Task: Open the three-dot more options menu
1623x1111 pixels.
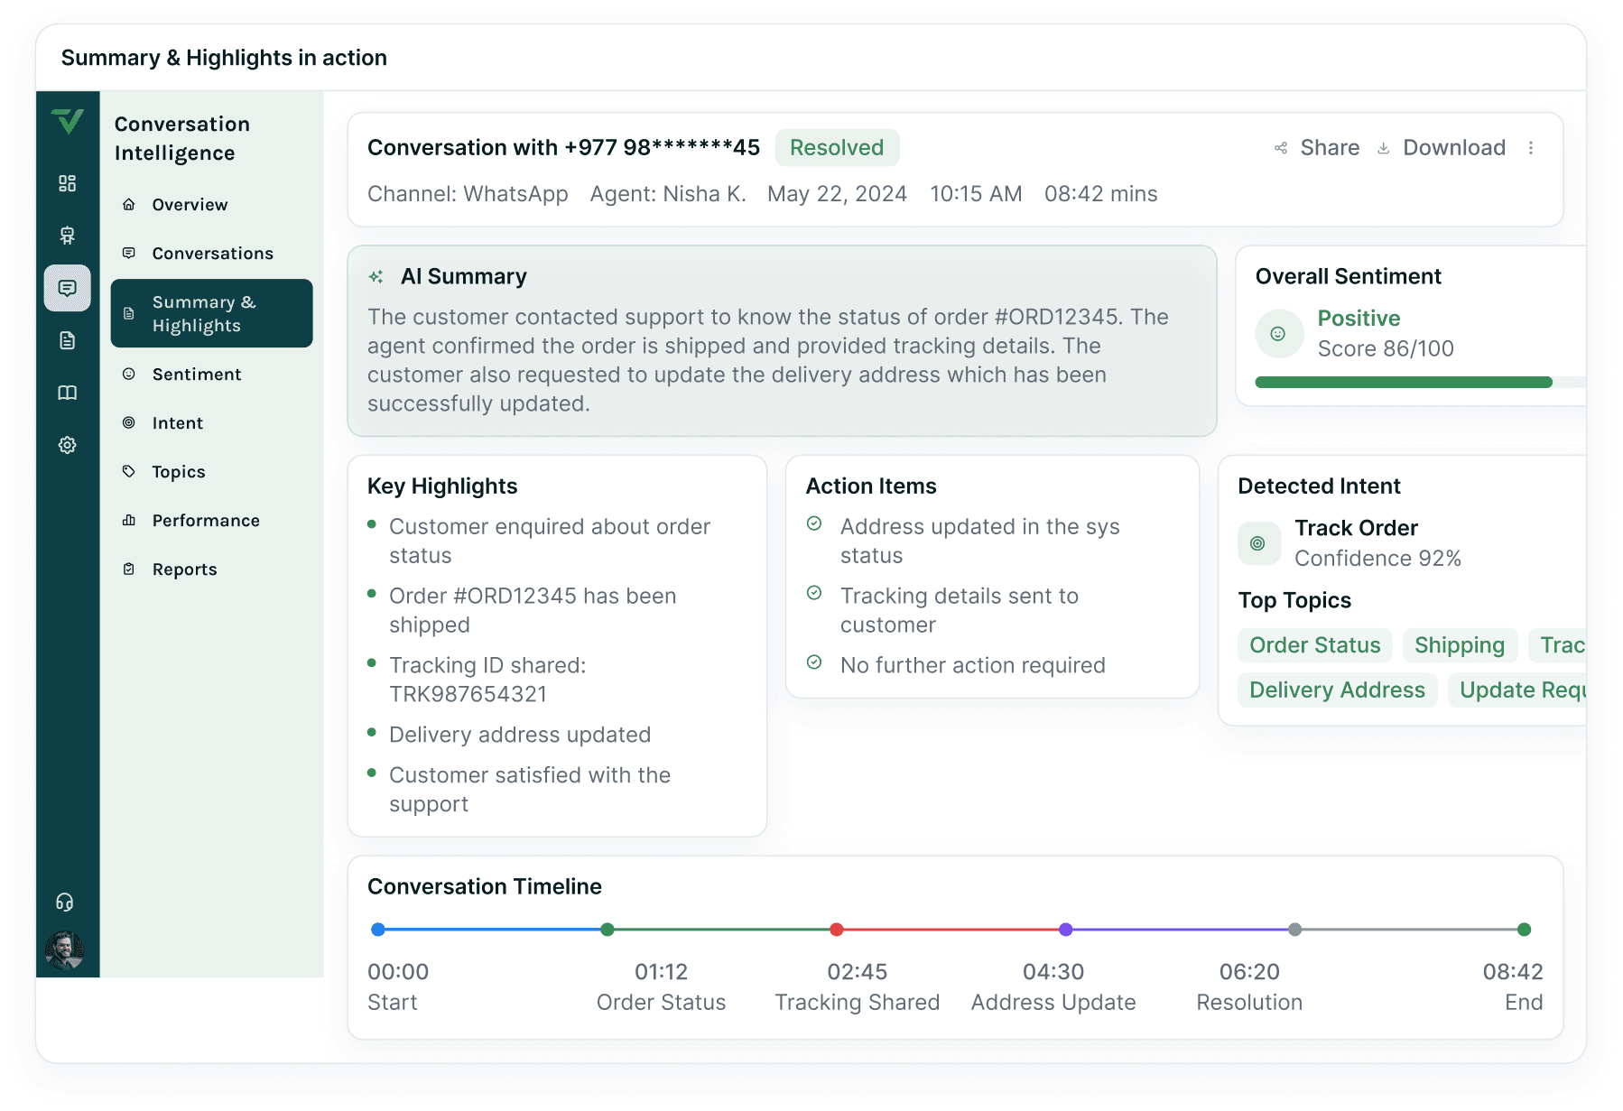Action: [x=1531, y=148]
